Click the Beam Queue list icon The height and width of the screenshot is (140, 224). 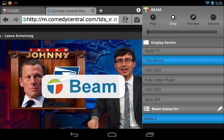tap(147, 109)
